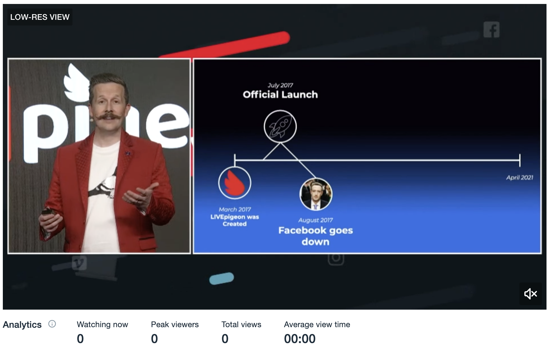This screenshot has width=555, height=360.
Task: Unmute the video with the speaker icon
Action: pos(530,294)
